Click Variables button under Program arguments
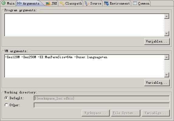The image size is (174, 121). [157, 42]
